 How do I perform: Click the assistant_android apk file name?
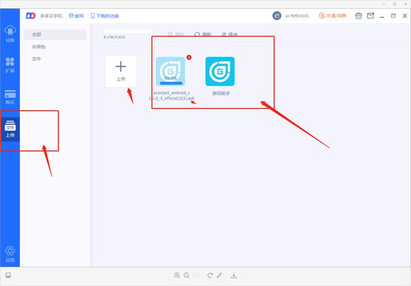coord(171,96)
